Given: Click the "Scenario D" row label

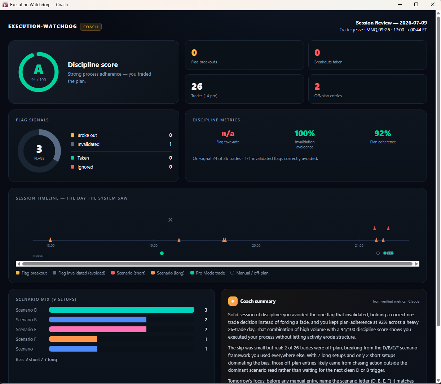Looking at the screenshot, I should [27, 310].
